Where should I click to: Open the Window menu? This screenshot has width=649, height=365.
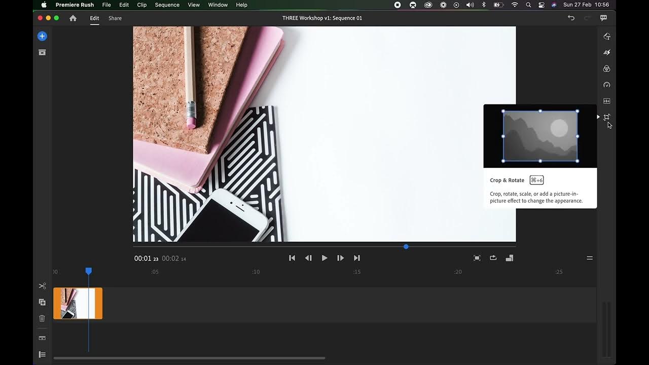[x=218, y=5]
